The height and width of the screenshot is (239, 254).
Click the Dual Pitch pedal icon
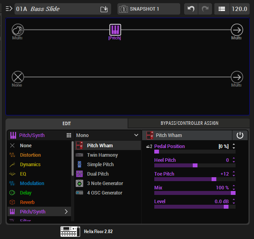pyautogui.click(x=80, y=174)
